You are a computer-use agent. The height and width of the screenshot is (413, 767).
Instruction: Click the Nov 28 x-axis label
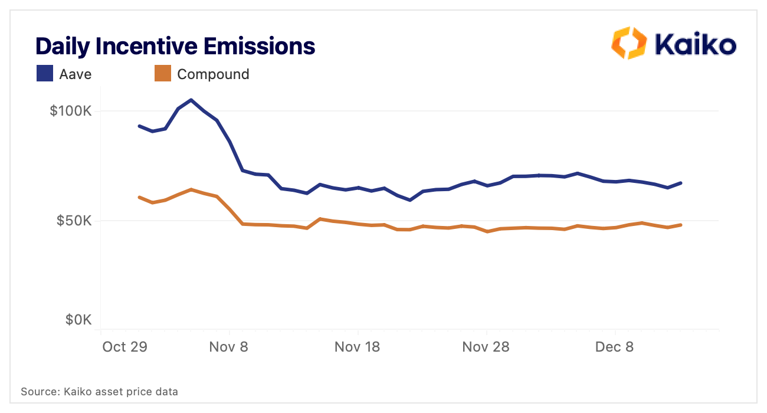486,347
